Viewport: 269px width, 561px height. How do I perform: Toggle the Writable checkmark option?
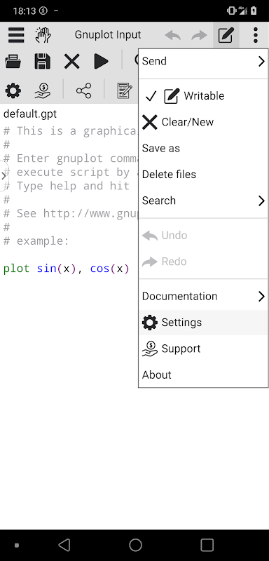tap(203, 96)
